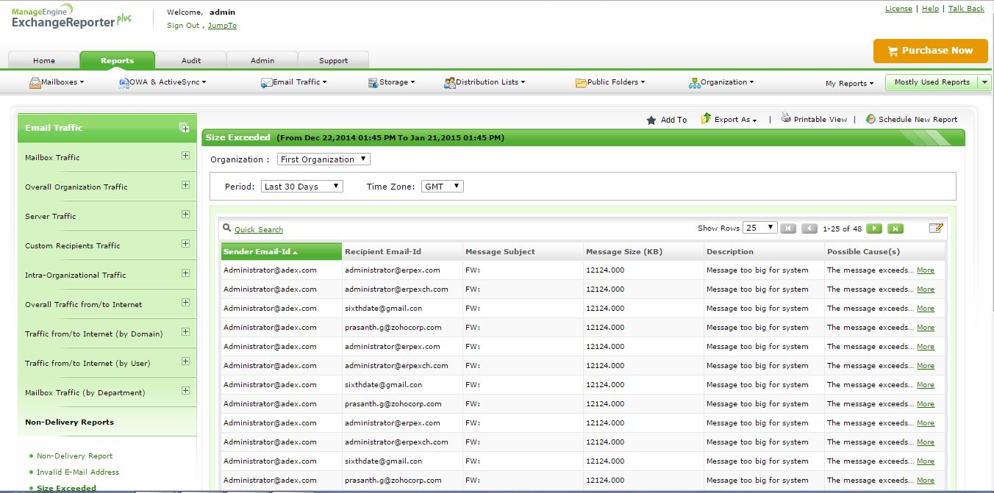994x493 pixels.
Task: Click the edit columns icon above table
Action: pos(936,228)
